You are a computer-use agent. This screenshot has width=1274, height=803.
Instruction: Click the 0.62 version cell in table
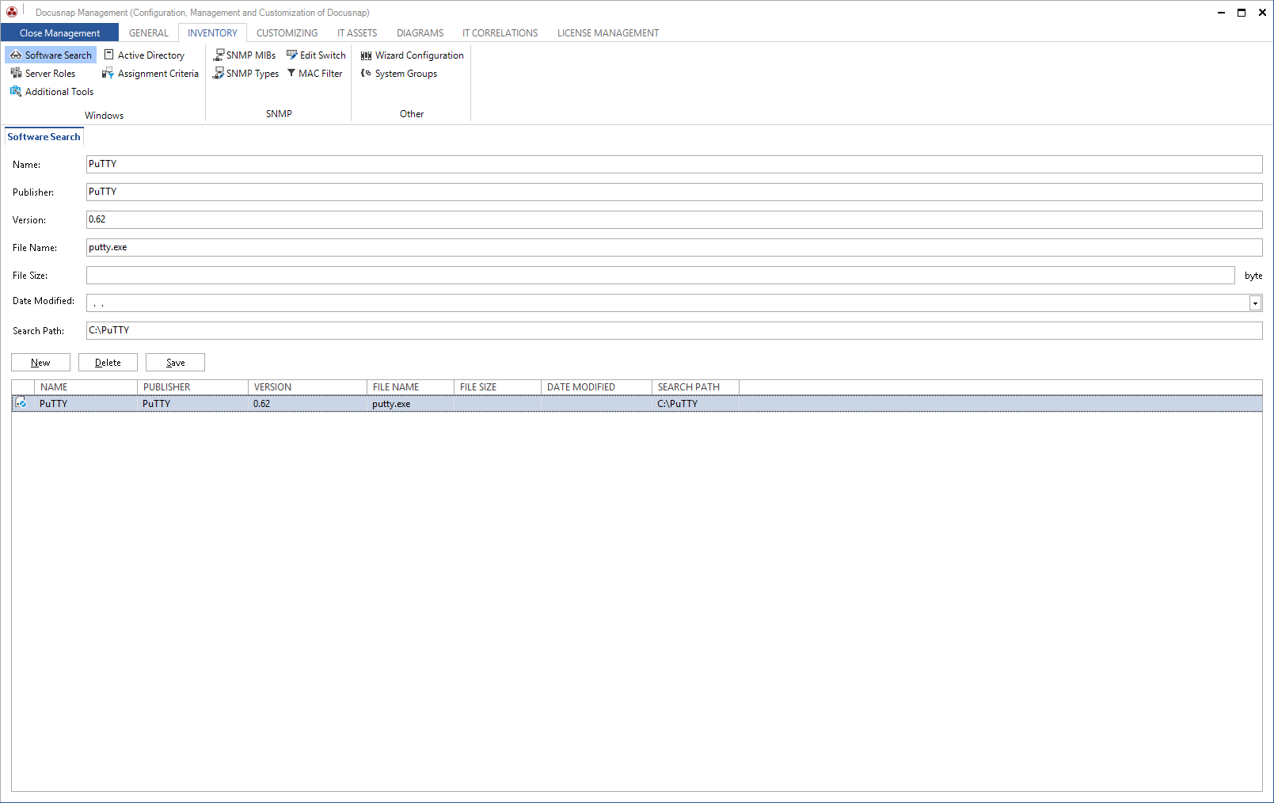[x=307, y=403]
